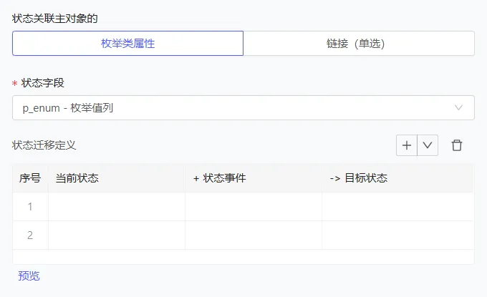The width and height of the screenshot is (487, 297).
Task: Add a row with the plus icon
Action: [407, 145]
